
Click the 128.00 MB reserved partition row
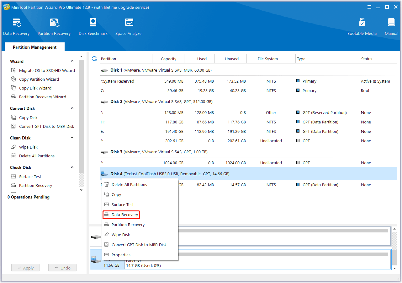click(248, 112)
